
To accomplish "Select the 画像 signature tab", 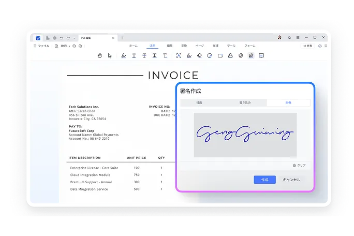I will 288,103.
